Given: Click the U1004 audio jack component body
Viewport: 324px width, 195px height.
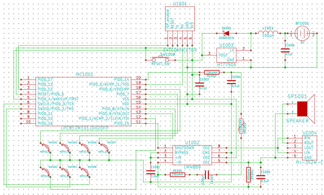Looking at the screenshot, I should (309, 148).
